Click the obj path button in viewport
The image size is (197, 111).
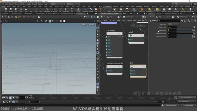[x=10, y=17]
